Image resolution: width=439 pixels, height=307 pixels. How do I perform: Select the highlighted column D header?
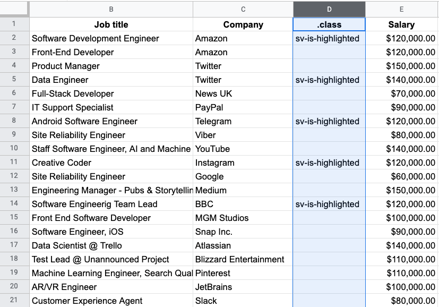[x=329, y=9]
